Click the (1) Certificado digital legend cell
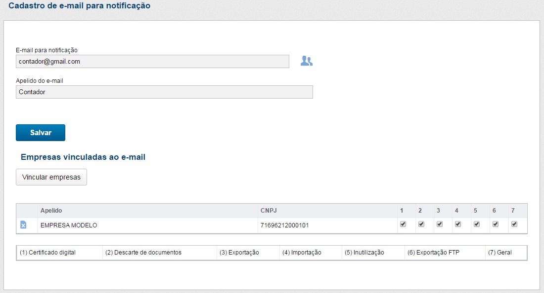Image resolution: width=544 pixels, height=293 pixels. pyautogui.click(x=48, y=253)
